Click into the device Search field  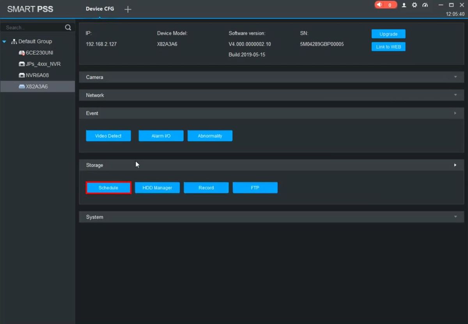coord(33,28)
